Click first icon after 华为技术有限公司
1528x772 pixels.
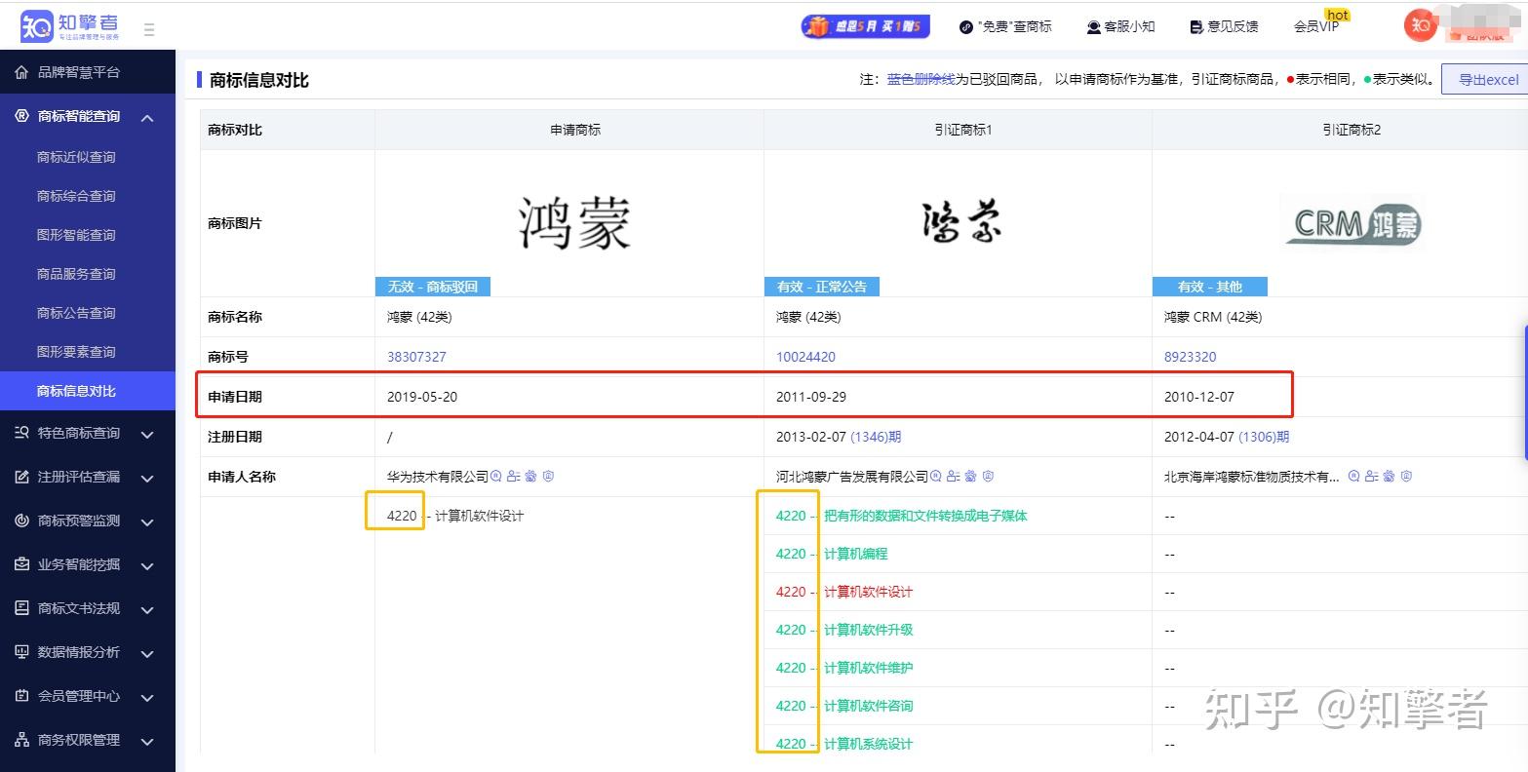496,477
